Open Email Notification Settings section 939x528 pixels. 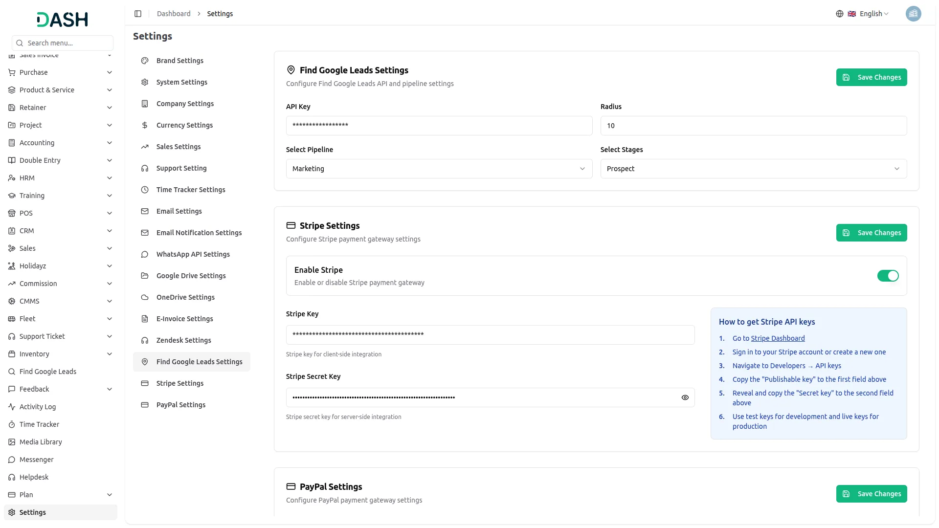pos(199,233)
